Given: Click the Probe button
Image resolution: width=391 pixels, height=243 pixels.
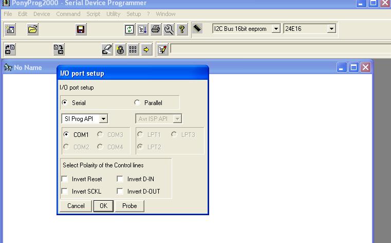Looking at the screenshot, I should 129,206.
